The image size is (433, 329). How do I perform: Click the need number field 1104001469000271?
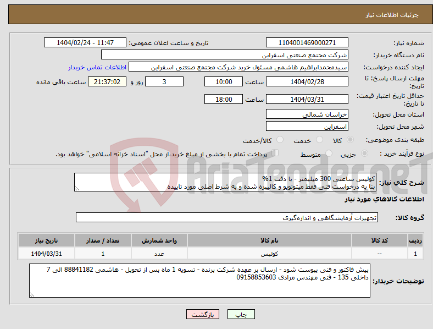(x=307, y=42)
